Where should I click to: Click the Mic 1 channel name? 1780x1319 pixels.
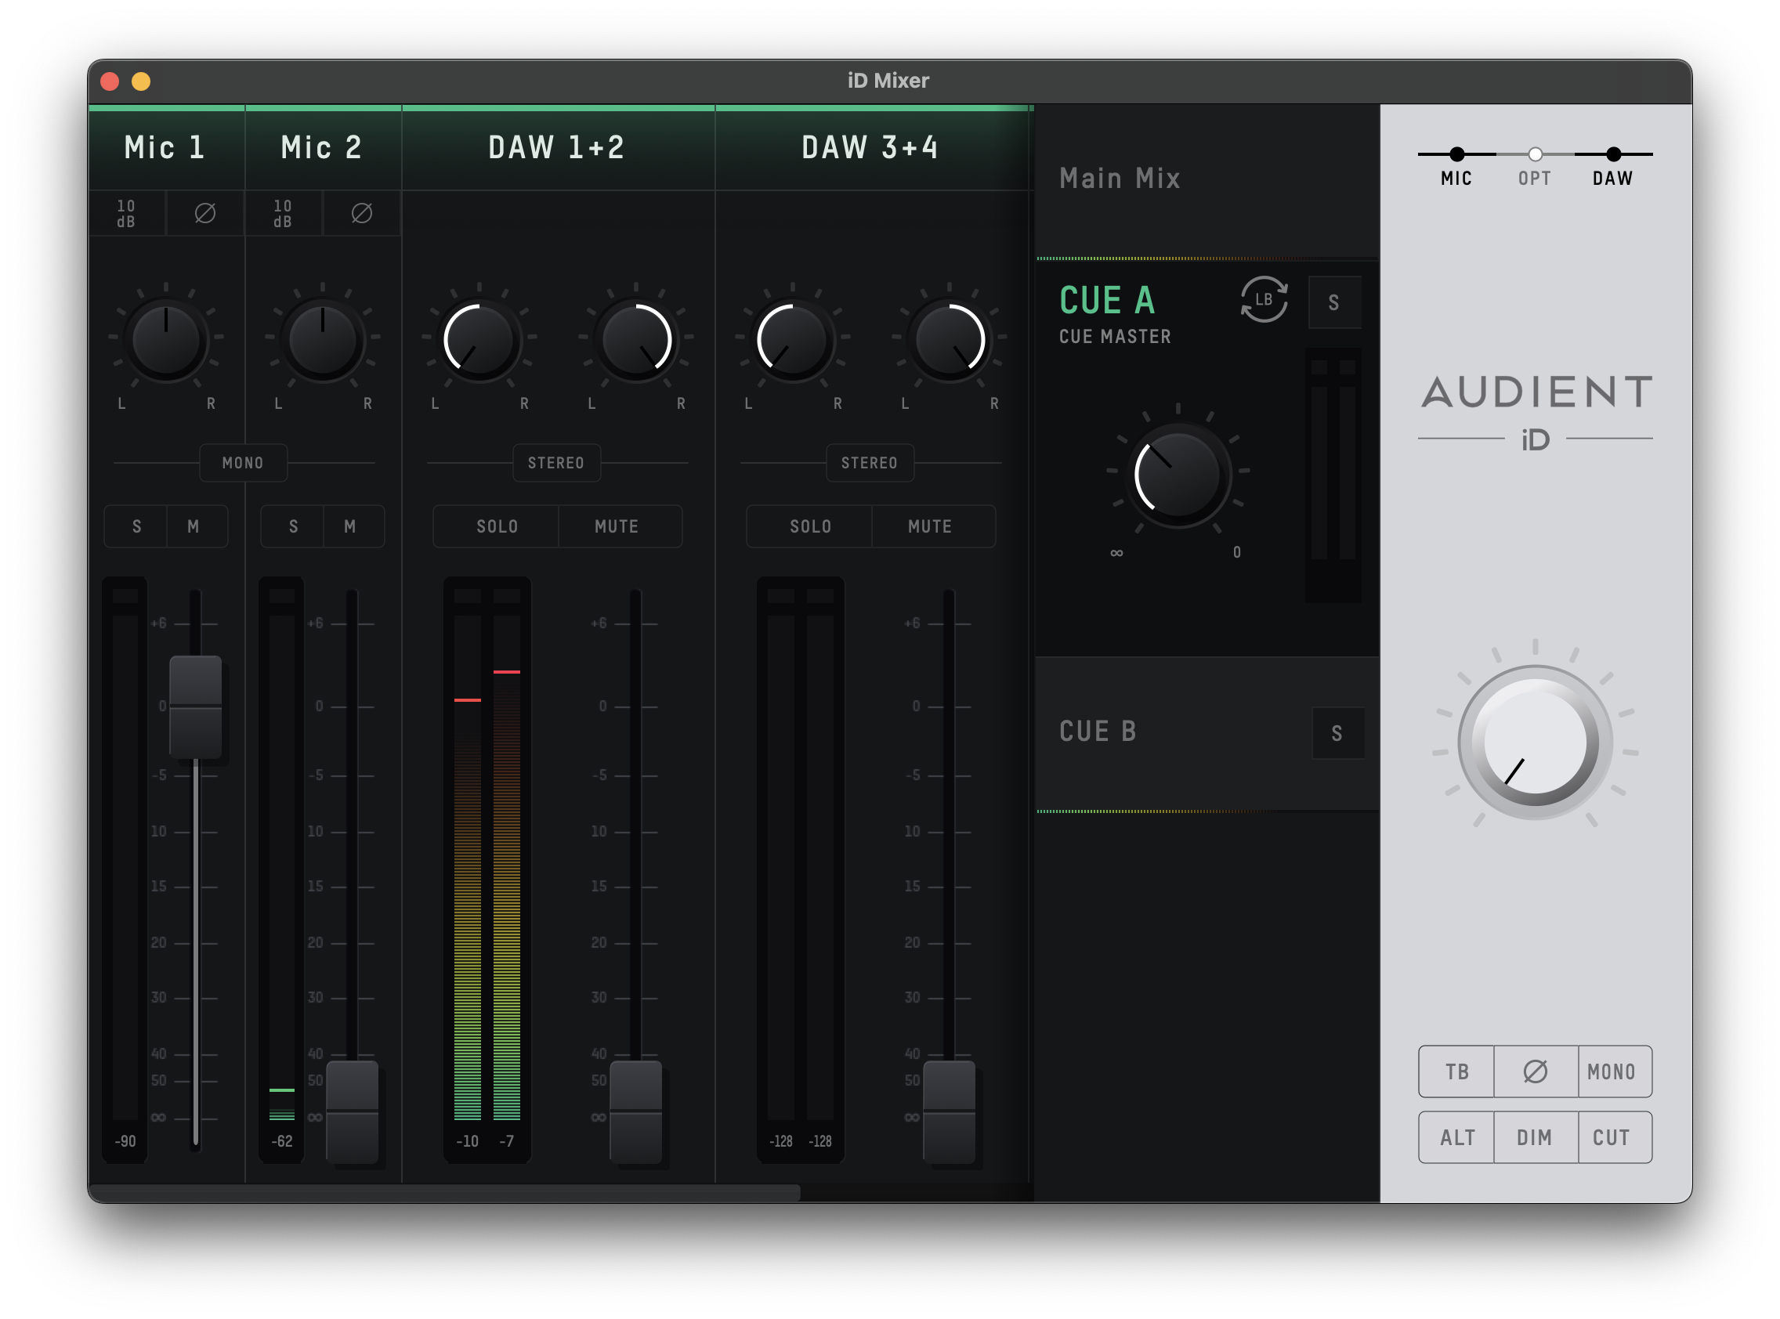(165, 148)
